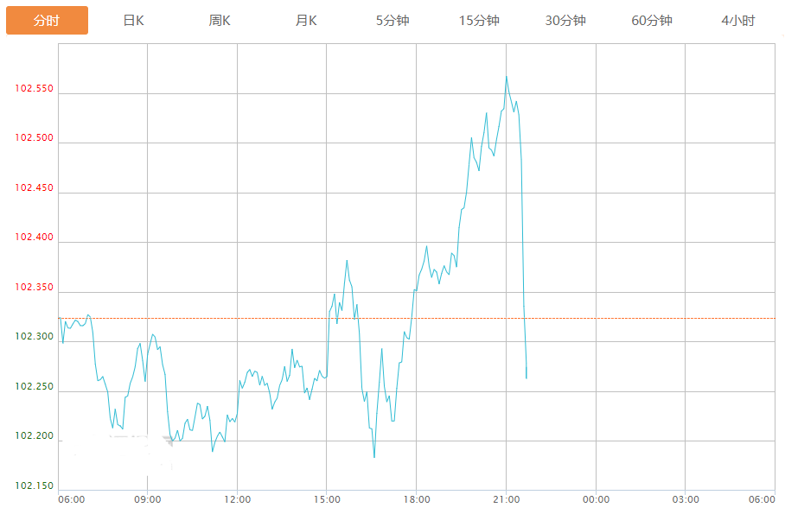This screenshot has width=785, height=514.
Task: Open the 周K chart tab
Action: pos(220,21)
